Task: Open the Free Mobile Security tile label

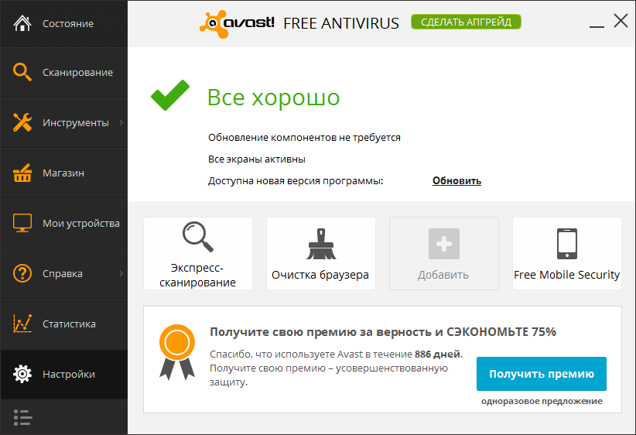Action: [x=566, y=275]
